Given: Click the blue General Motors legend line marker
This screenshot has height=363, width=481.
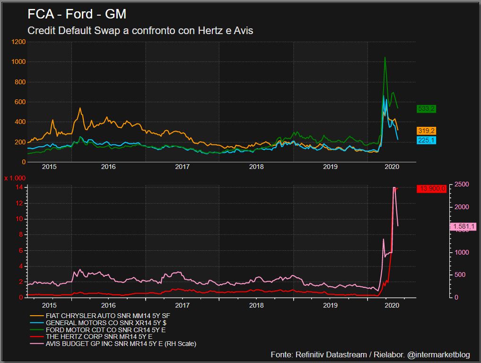Looking at the screenshot, I should 36,322.
